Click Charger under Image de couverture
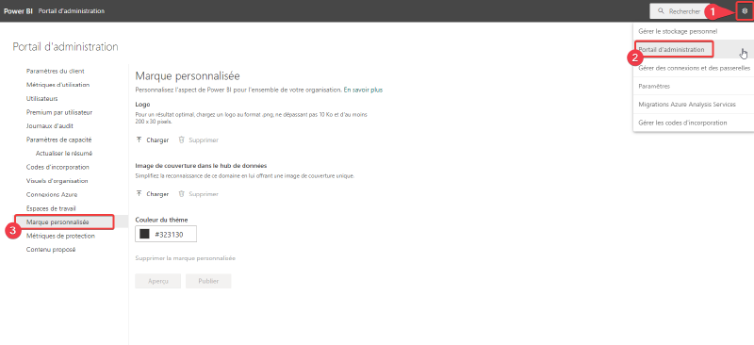Screen dimensions: 754x345 click(x=157, y=194)
